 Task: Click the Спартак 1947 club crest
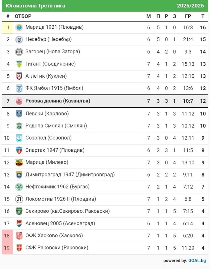tap(19, 150)
